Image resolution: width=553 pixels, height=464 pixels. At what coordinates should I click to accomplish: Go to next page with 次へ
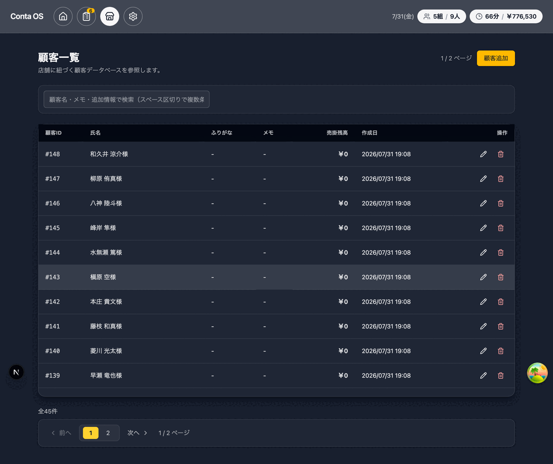pos(137,433)
